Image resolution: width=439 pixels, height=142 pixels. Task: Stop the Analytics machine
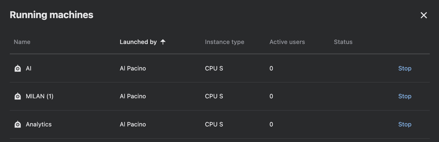pyautogui.click(x=405, y=124)
